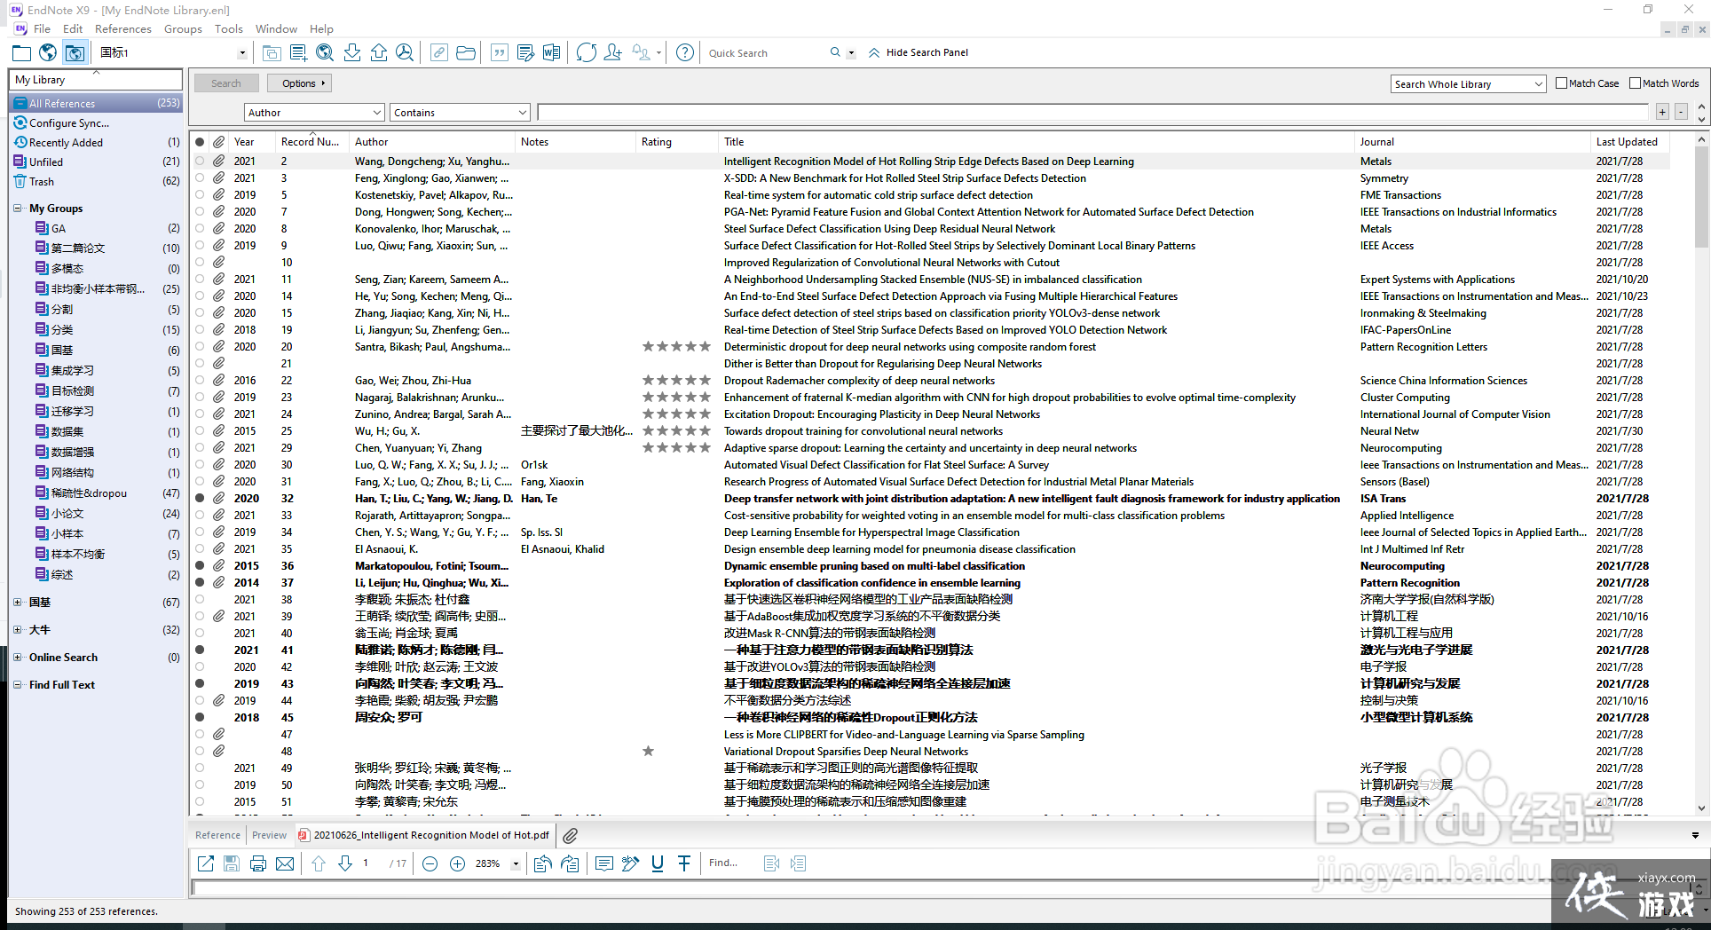
Task: Switch to Local Library mode icon
Action: (21, 53)
